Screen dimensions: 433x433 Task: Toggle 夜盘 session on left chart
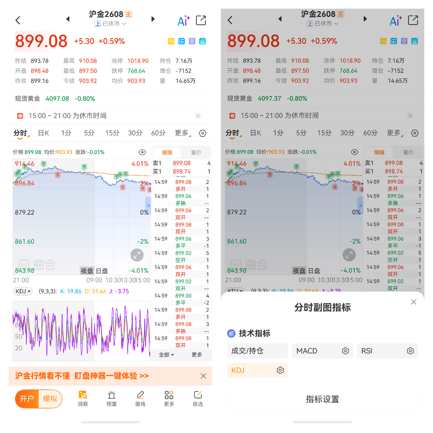[87, 271]
